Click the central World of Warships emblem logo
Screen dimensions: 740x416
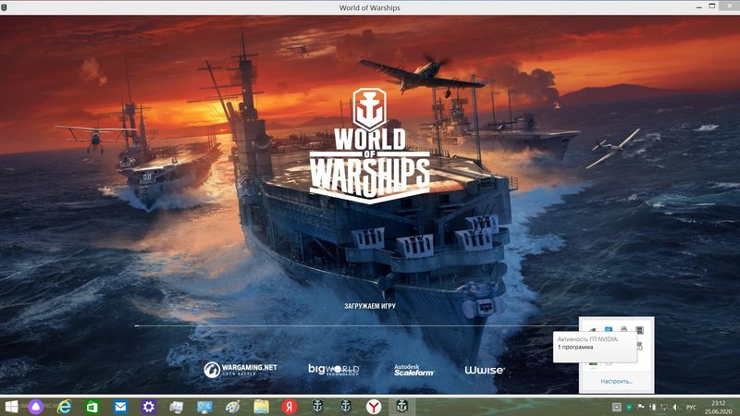[x=370, y=146]
